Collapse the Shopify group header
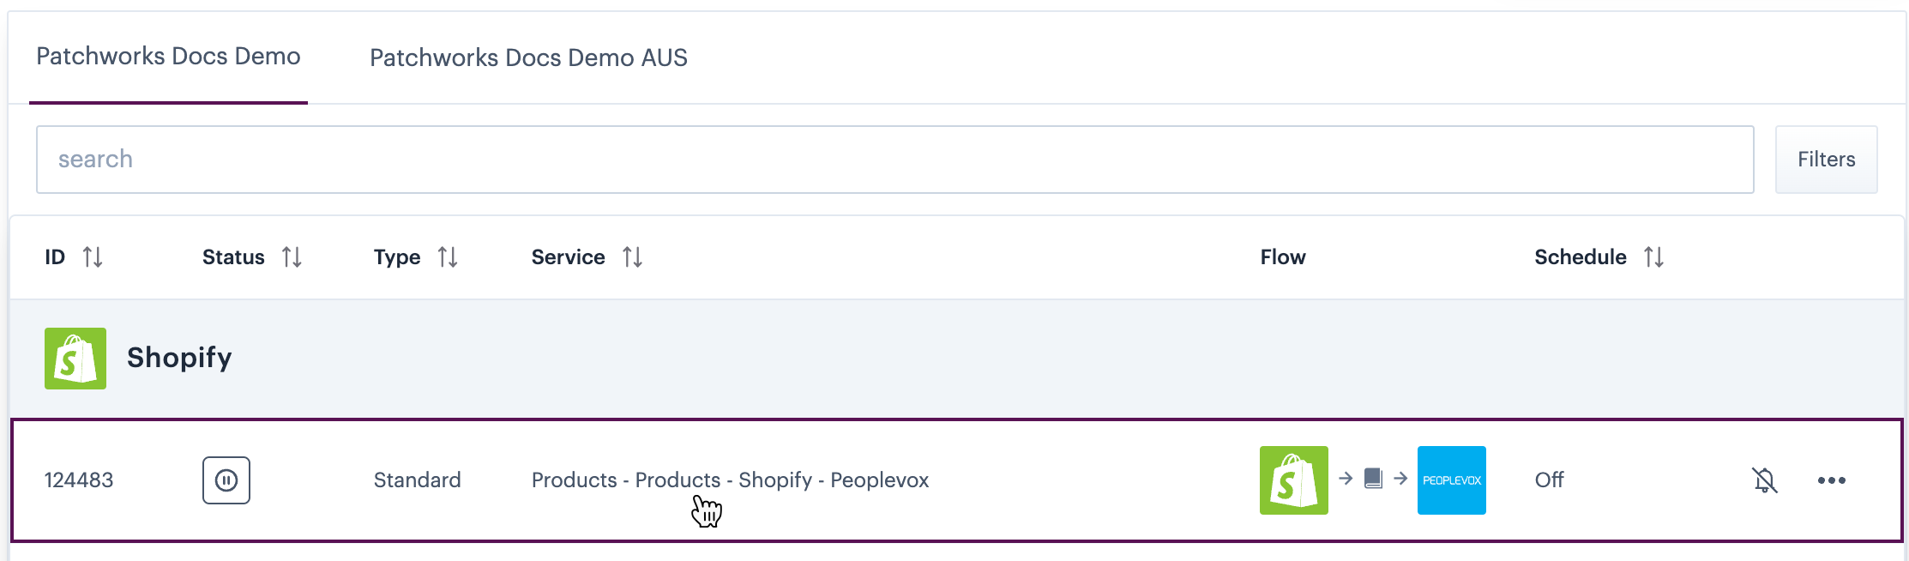The width and height of the screenshot is (1909, 561). (x=179, y=358)
